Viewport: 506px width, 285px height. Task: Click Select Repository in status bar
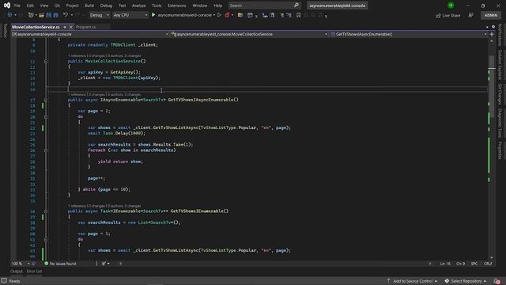(466, 281)
